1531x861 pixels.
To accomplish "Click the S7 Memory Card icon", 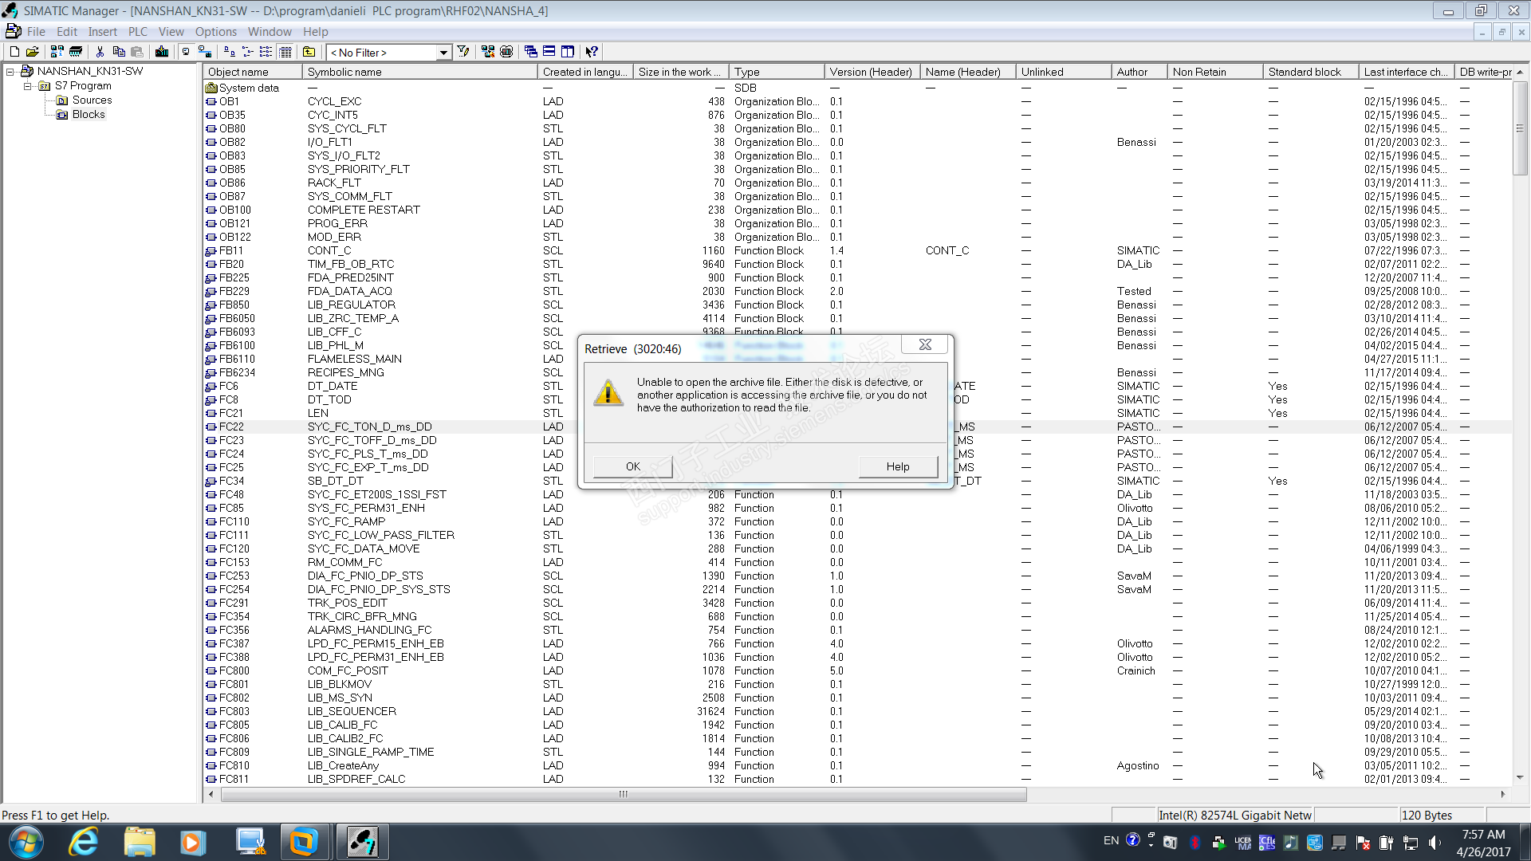I will [x=76, y=52].
